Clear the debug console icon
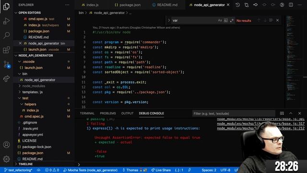Viewport: 307px width, 173px height. (282, 113)
